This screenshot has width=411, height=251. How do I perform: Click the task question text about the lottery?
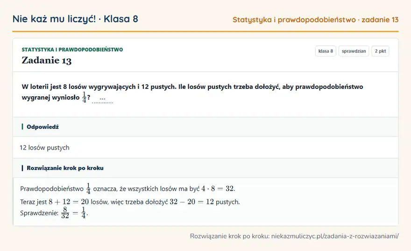(x=192, y=93)
